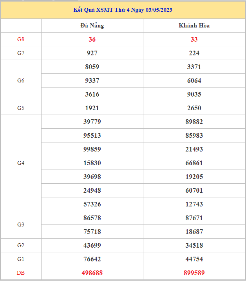
Task: Click G3 number 18687
Action: [194, 232]
